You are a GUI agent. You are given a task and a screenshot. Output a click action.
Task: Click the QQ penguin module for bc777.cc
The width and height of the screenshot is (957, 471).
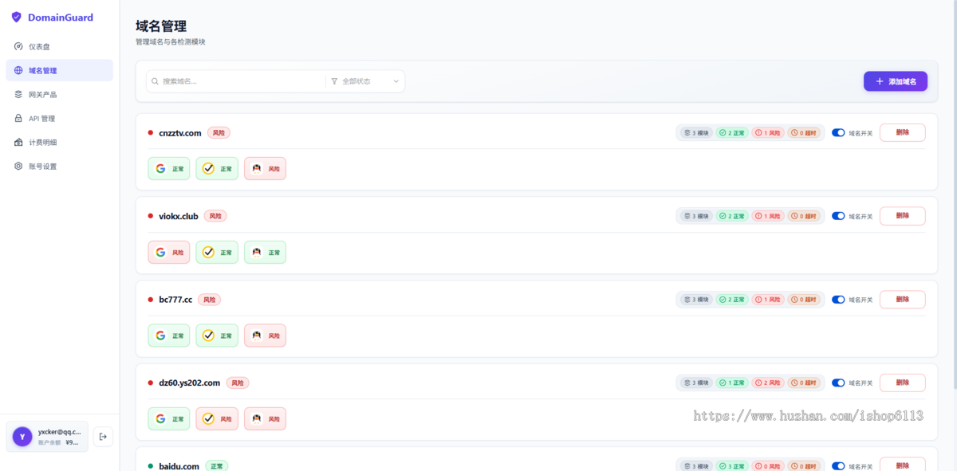(265, 336)
